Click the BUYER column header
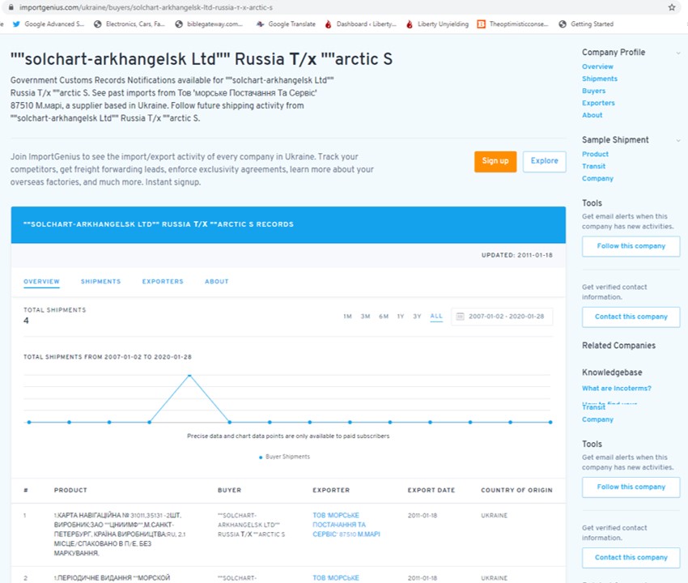The image size is (688, 583). click(230, 491)
